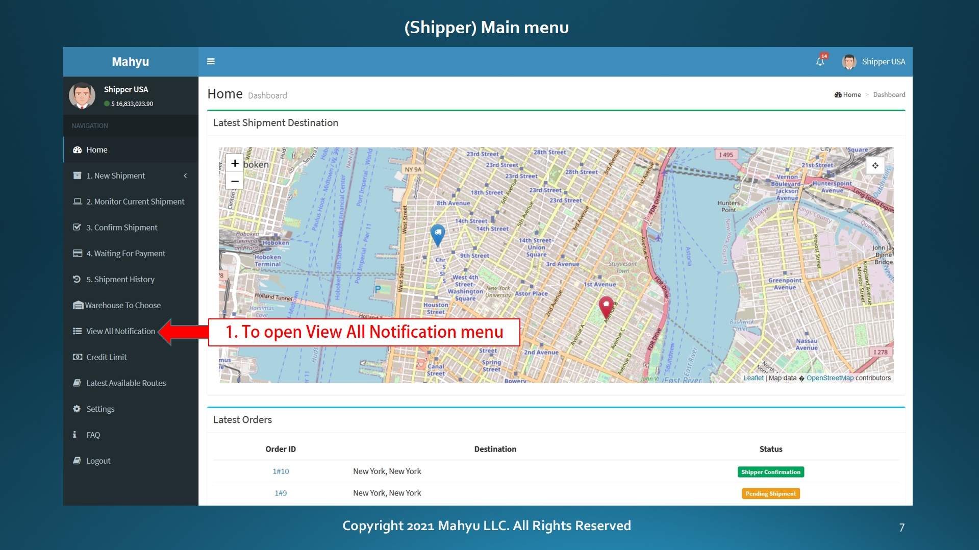Click New York, New York for order 1#9
The height and width of the screenshot is (550, 979).
coord(387,493)
